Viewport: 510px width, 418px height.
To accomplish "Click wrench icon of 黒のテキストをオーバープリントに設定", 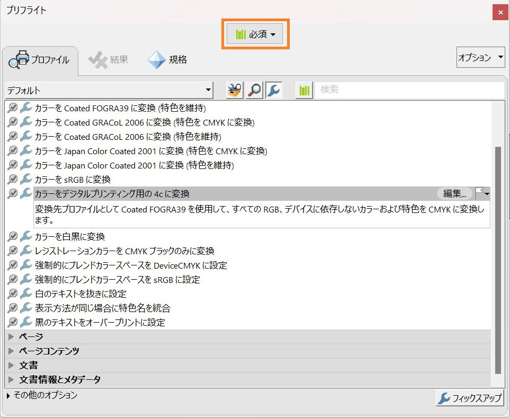I will (x=26, y=322).
